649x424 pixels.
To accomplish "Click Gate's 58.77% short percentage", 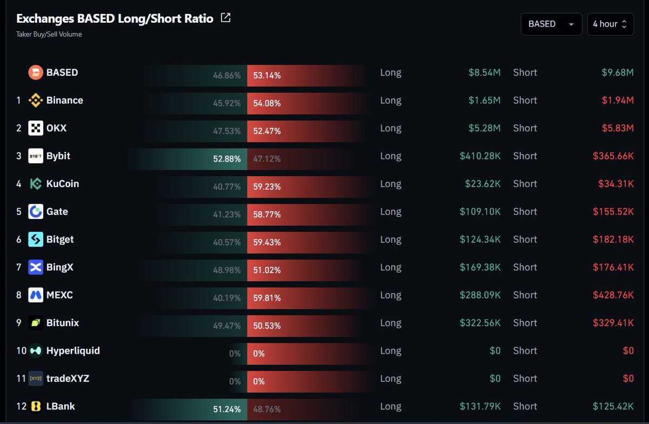I will click(x=267, y=215).
